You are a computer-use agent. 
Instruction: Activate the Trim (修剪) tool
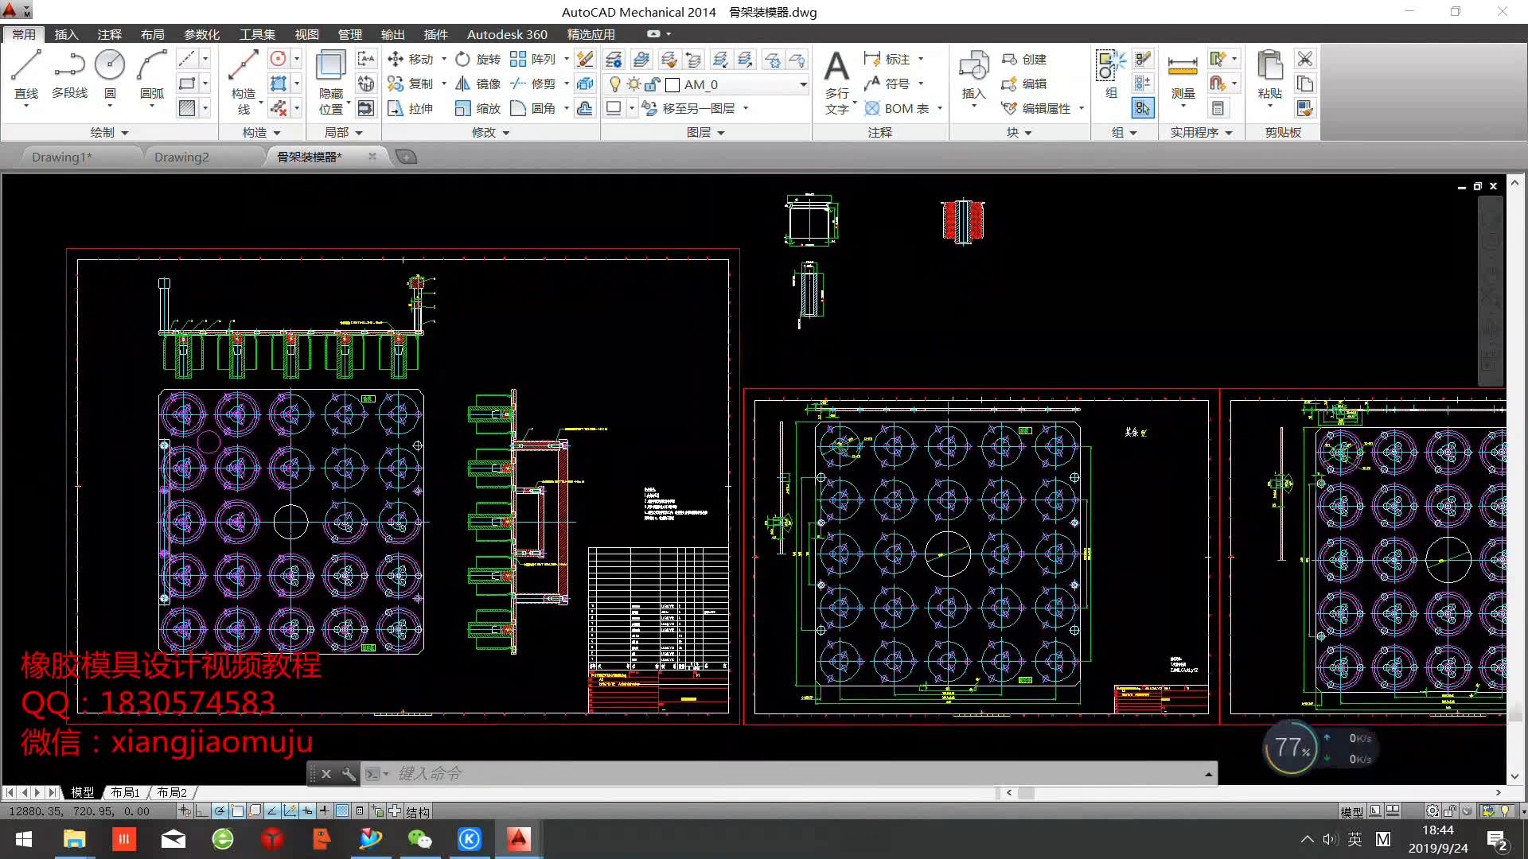point(533,84)
